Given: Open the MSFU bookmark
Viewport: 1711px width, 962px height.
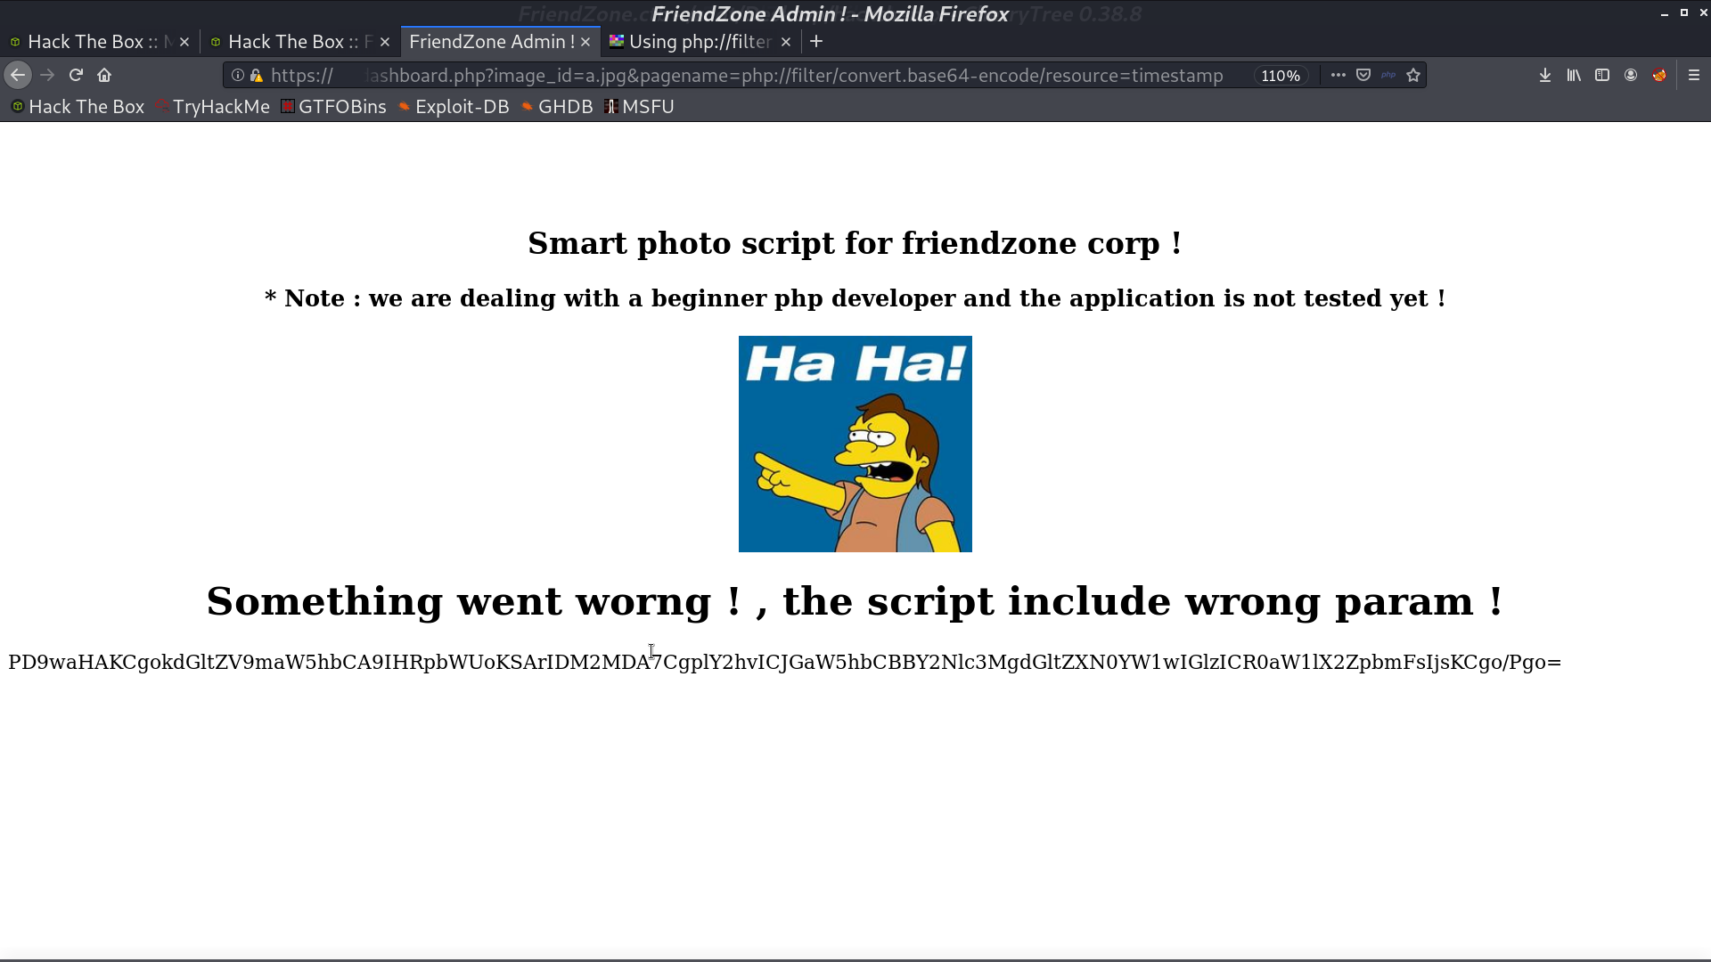Looking at the screenshot, I should tap(639, 107).
